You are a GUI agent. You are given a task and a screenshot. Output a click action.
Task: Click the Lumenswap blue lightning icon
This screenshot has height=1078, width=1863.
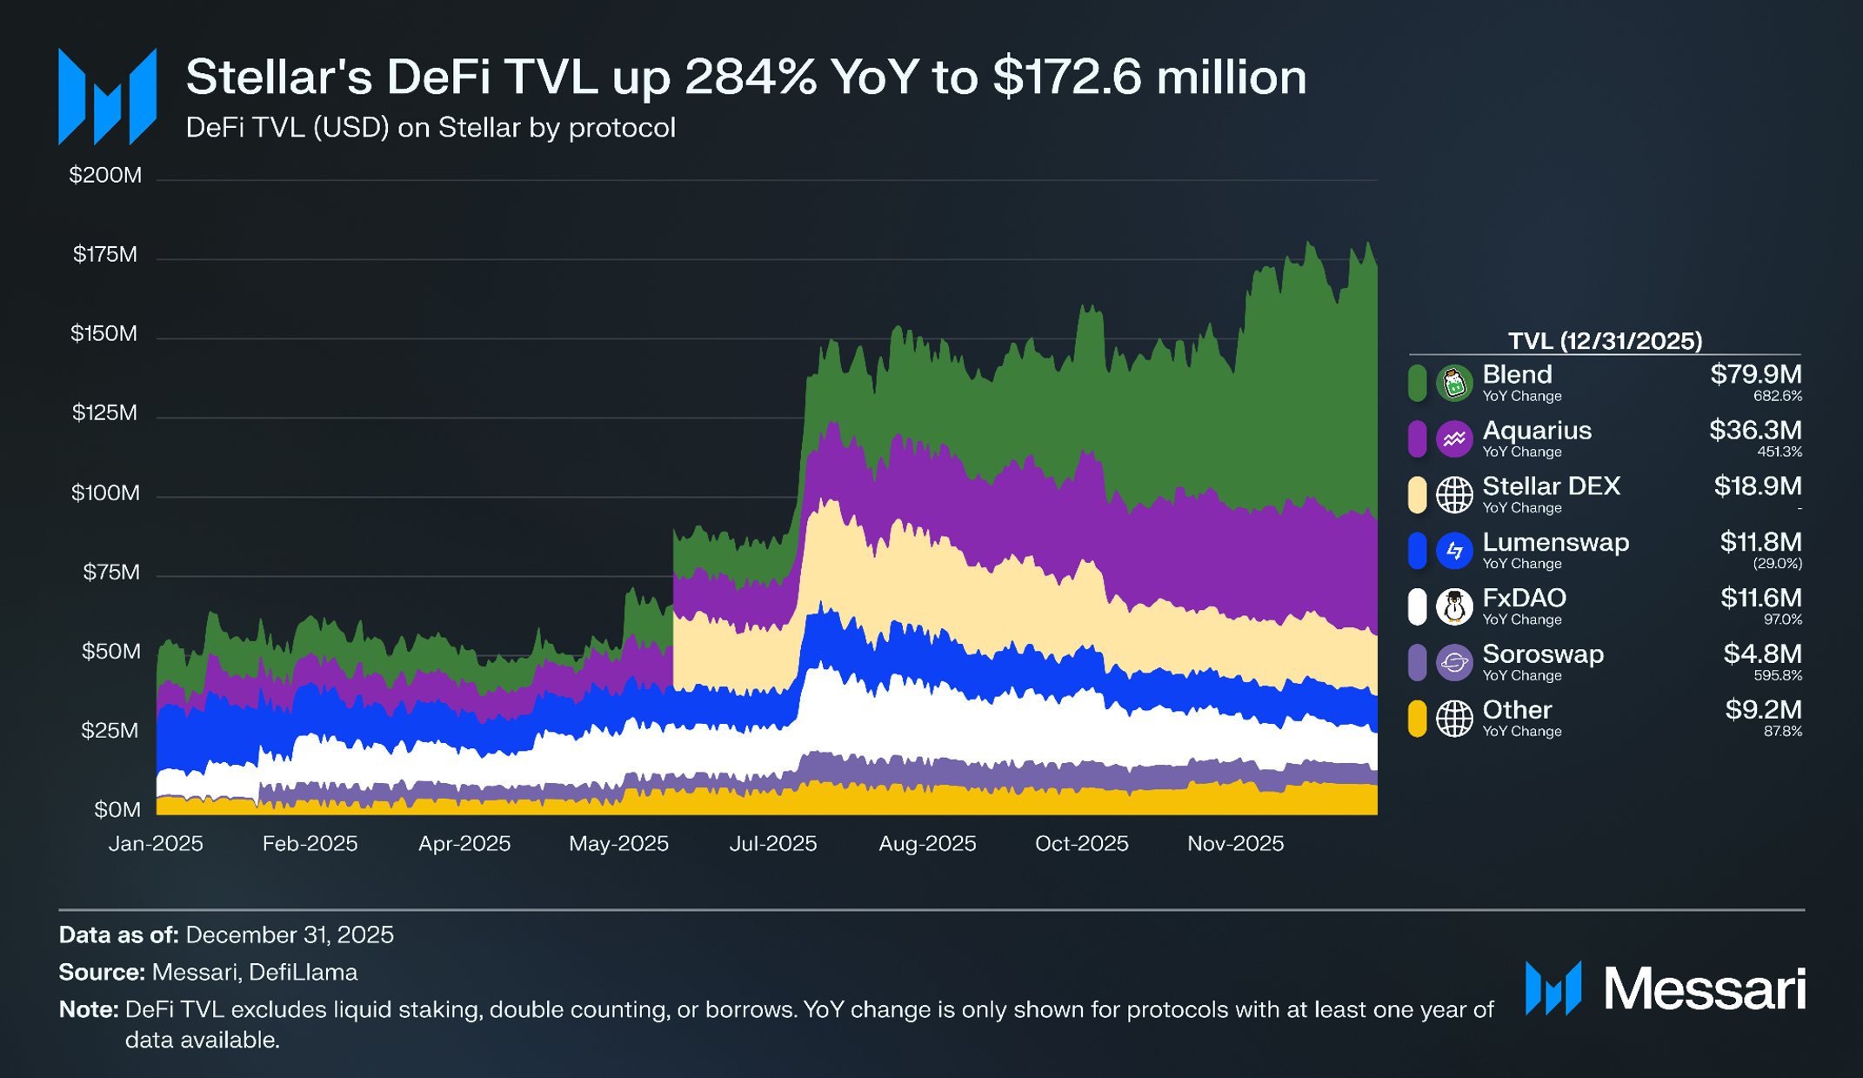[1453, 551]
